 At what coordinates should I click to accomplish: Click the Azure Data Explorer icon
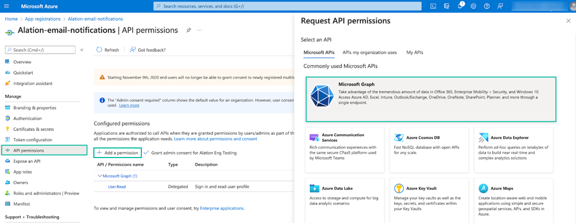coord(483,137)
